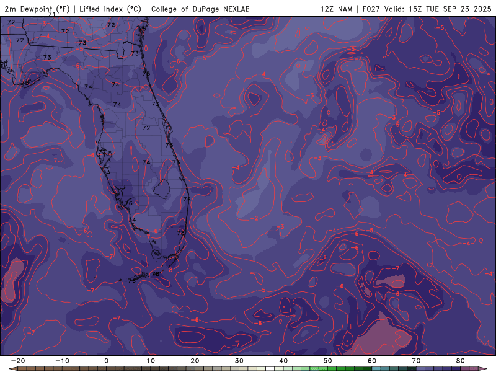Image resolution: width=496 pixels, height=372 pixels.
Task: Click the 10 label on the color scale
Action: (x=151, y=361)
